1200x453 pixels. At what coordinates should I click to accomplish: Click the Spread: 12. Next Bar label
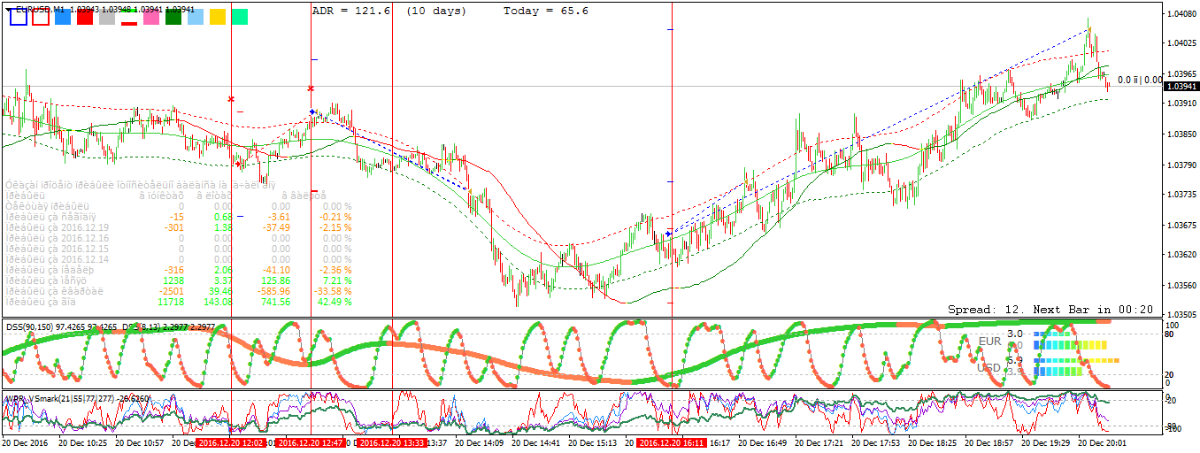(1050, 310)
